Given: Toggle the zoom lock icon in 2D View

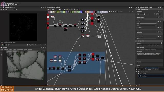Looking at the screenshot, I should 46,45.
